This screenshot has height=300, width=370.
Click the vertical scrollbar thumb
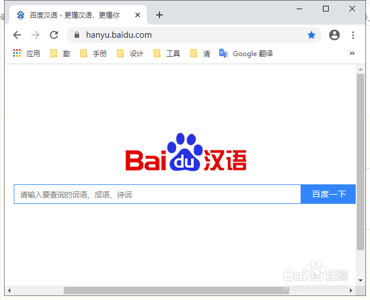point(360,162)
